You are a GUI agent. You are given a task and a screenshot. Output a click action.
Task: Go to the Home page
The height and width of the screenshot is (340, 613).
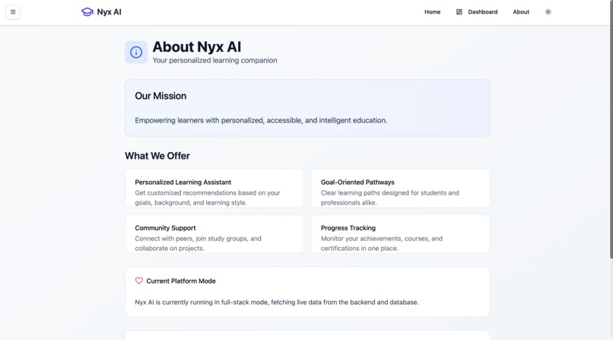[433, 12]
